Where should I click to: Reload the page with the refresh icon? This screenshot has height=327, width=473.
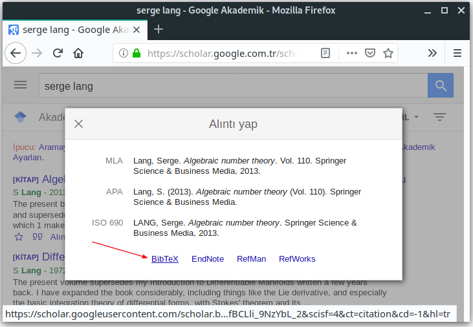58,54
